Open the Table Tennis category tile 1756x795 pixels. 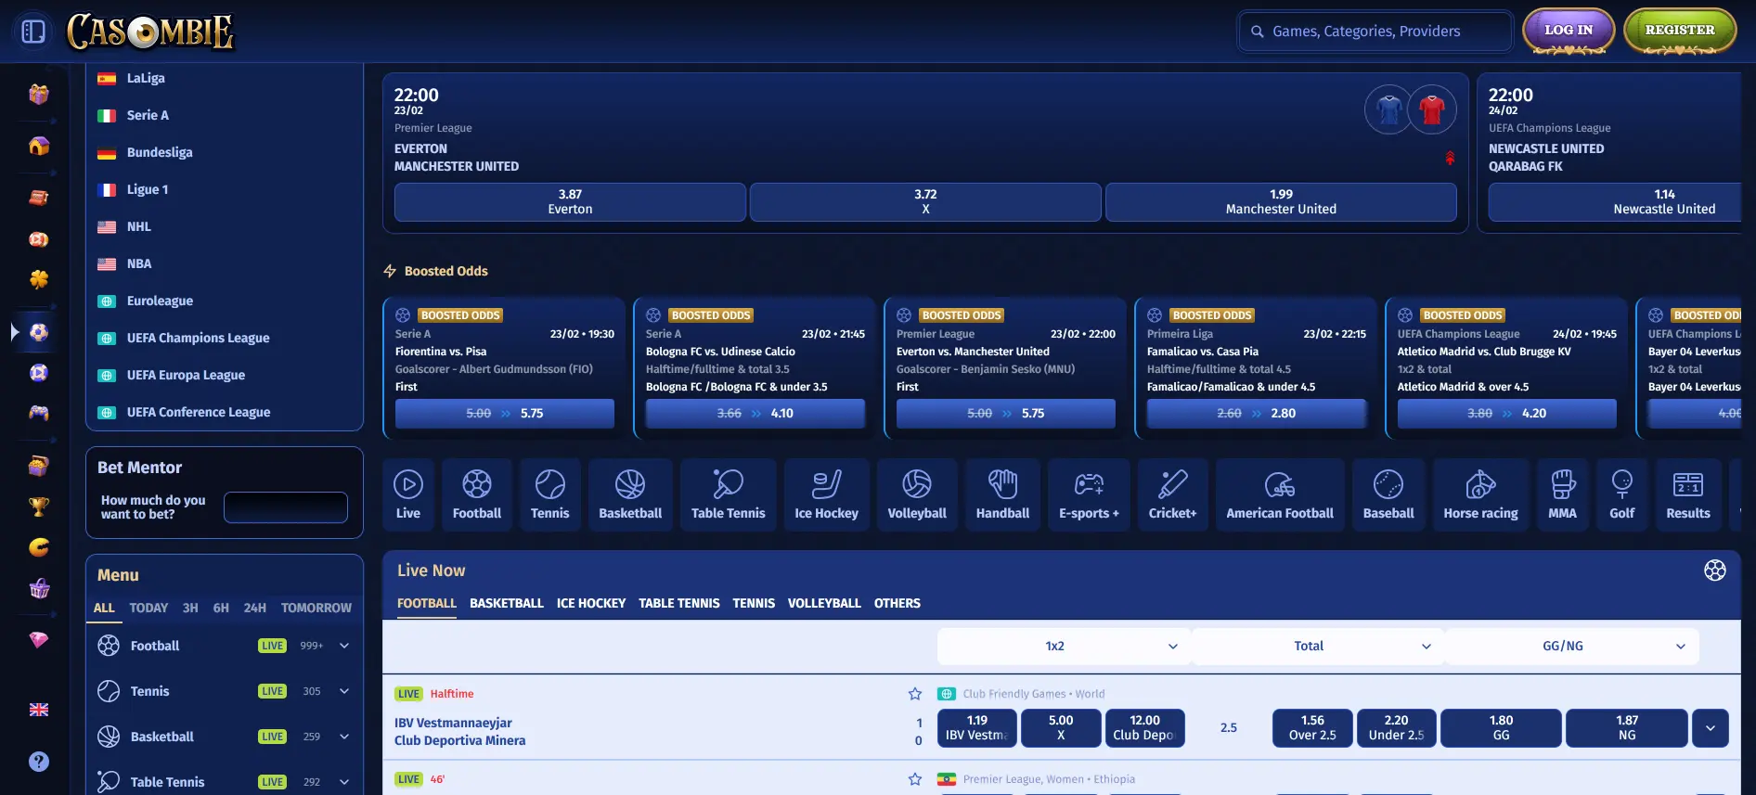click(x=729, y=494)
